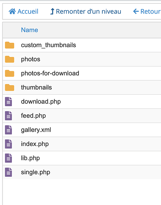
Task: Select the custom_thumbnails folder name
Action: 48,45
